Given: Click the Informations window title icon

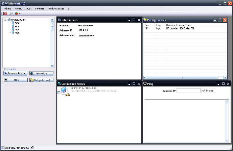Looking at the screenshot, I should tap(59, 20).
